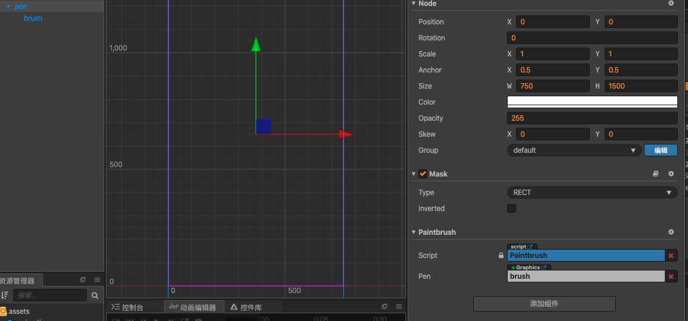Open the Node section gear settings
The width and height of the screenshot is (688, 321).
click(671, 3)
